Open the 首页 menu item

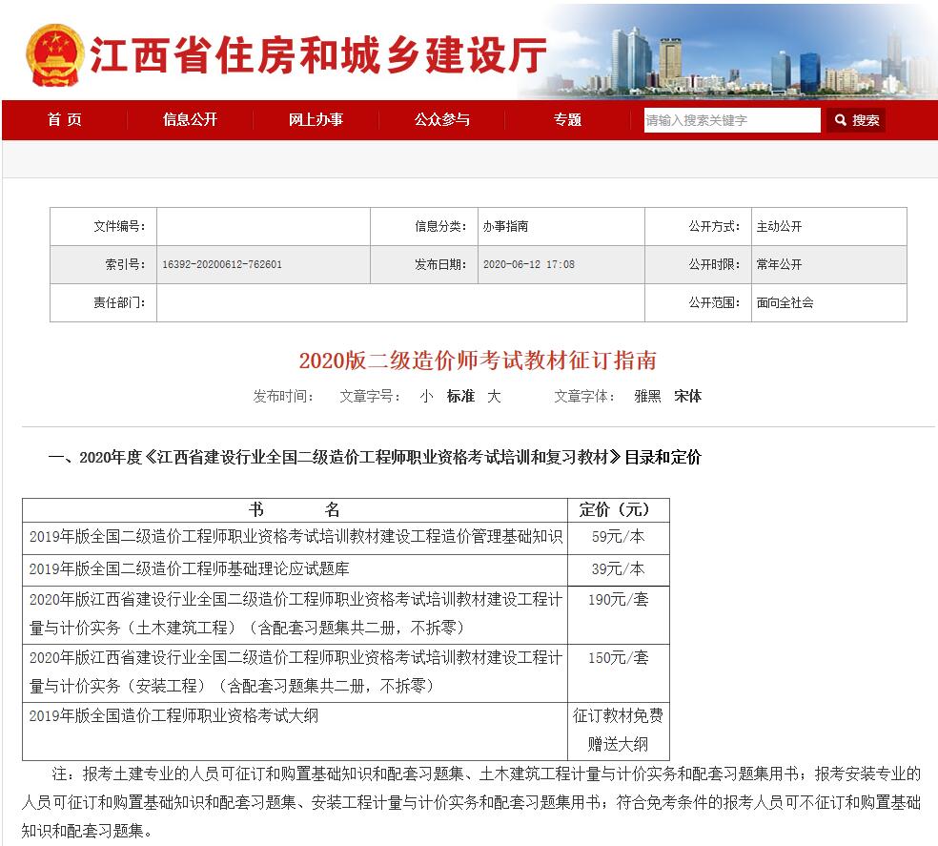click(x=65, y=120)
